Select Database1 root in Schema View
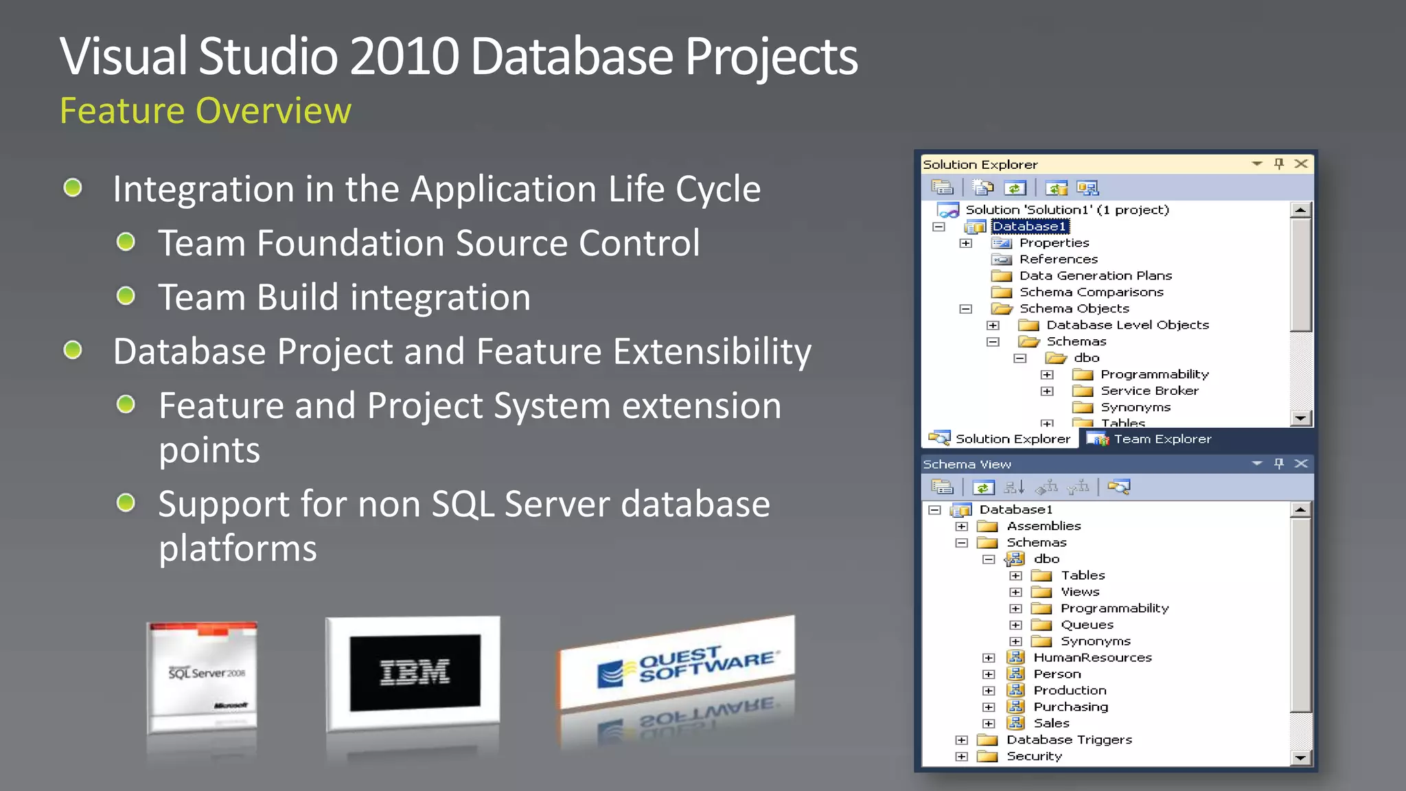 tap(1015, 509)
